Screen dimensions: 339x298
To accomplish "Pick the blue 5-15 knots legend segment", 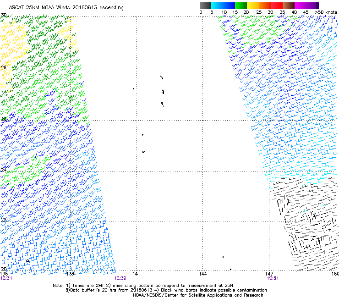I will (x=223, y=6).
